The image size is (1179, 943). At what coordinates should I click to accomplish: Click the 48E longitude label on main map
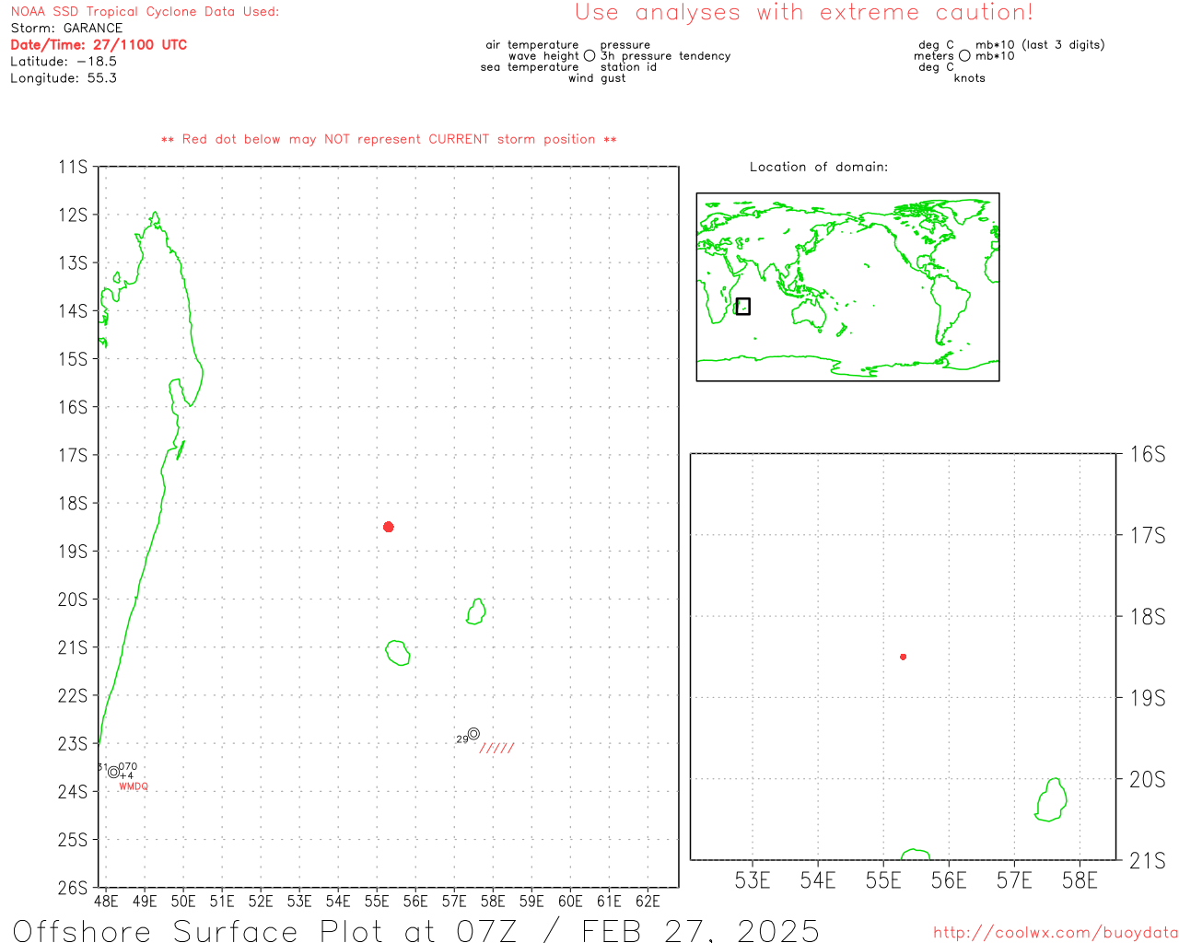pyautogui.click(x=106, y=901)
